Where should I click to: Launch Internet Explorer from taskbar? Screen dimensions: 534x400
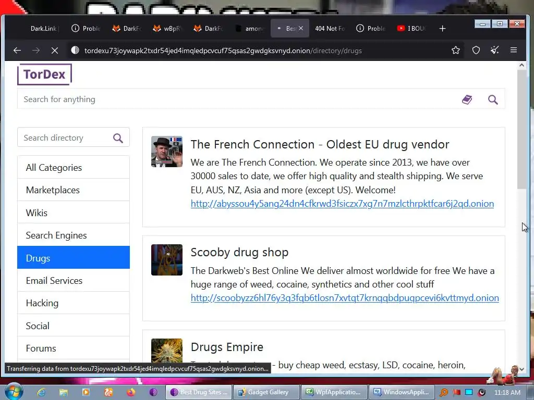[x=41, y=392]
